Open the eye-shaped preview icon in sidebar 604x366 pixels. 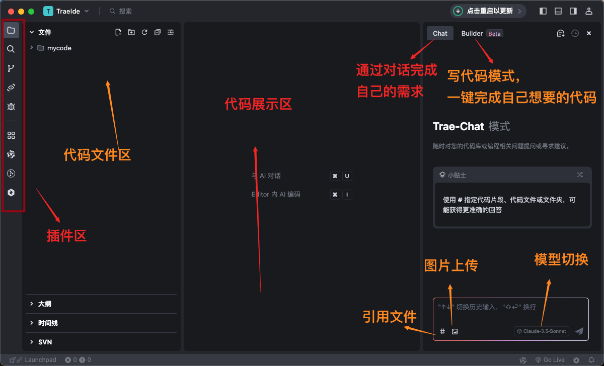point(11,87)
